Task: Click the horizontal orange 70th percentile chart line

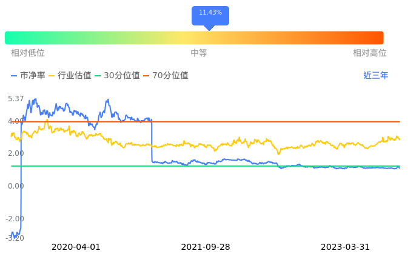Action: [x=273, y=122]
